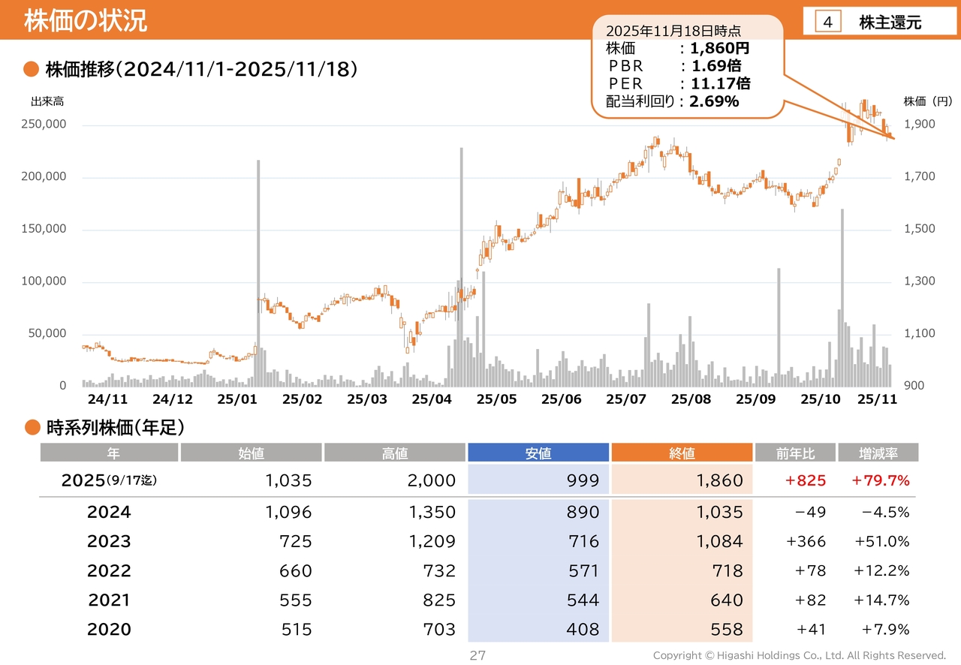Select the 2020 year row label
The height and width of the screenshot is (665, 961).
109,629
